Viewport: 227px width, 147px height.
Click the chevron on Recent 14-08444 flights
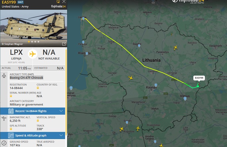61,111
